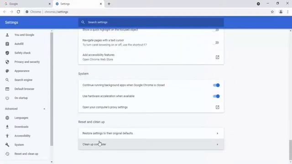Click the chrome://settings address bar

(x=147, y=12)
